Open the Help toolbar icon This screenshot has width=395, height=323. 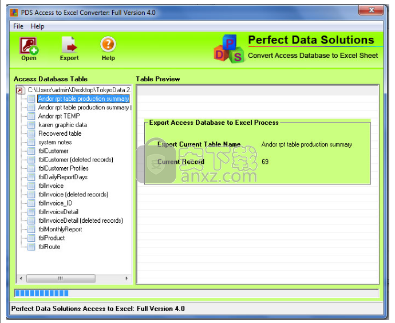click(108, 49)
